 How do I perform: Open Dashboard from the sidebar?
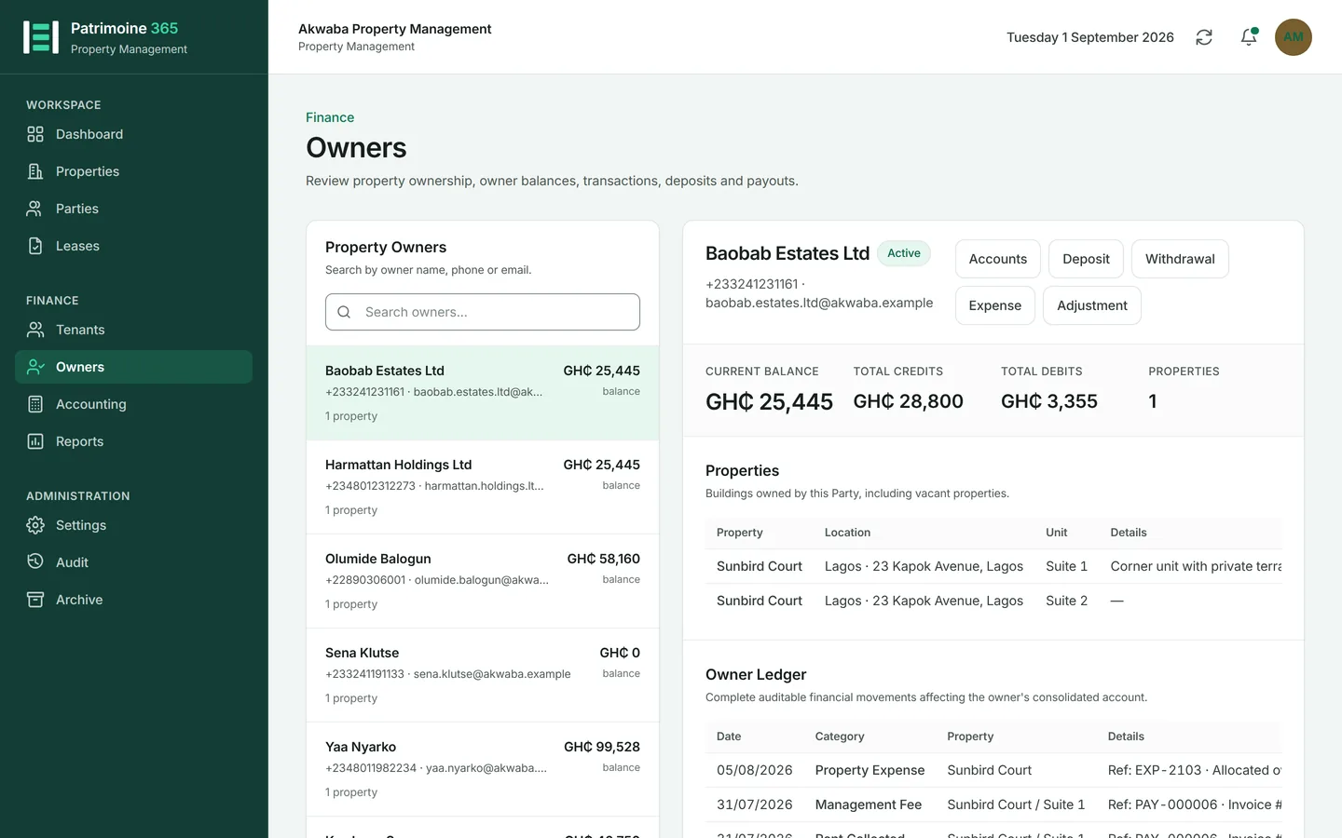tap(133, 134)
